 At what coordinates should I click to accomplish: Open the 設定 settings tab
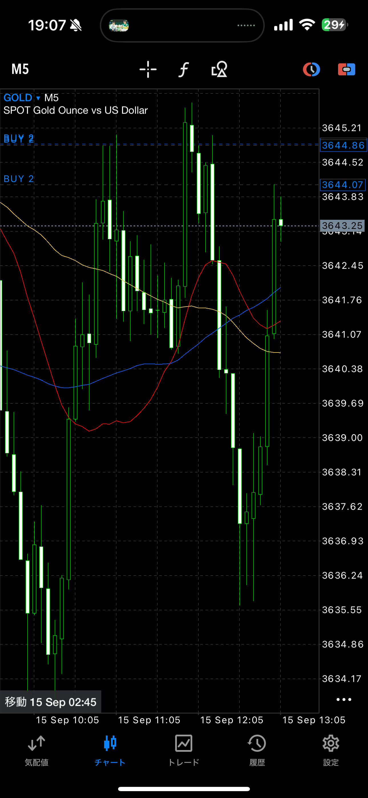[x=331, y=751]
